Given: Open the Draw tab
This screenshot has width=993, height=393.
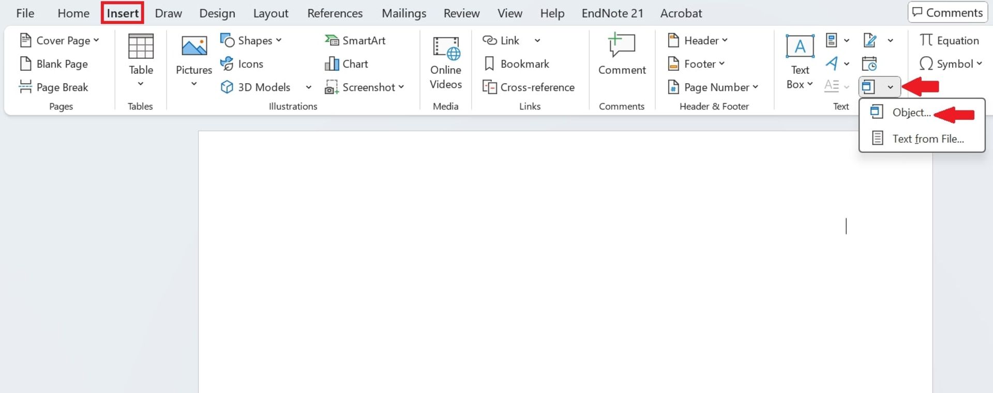Looking at the screenshot, I should point(169,13).
